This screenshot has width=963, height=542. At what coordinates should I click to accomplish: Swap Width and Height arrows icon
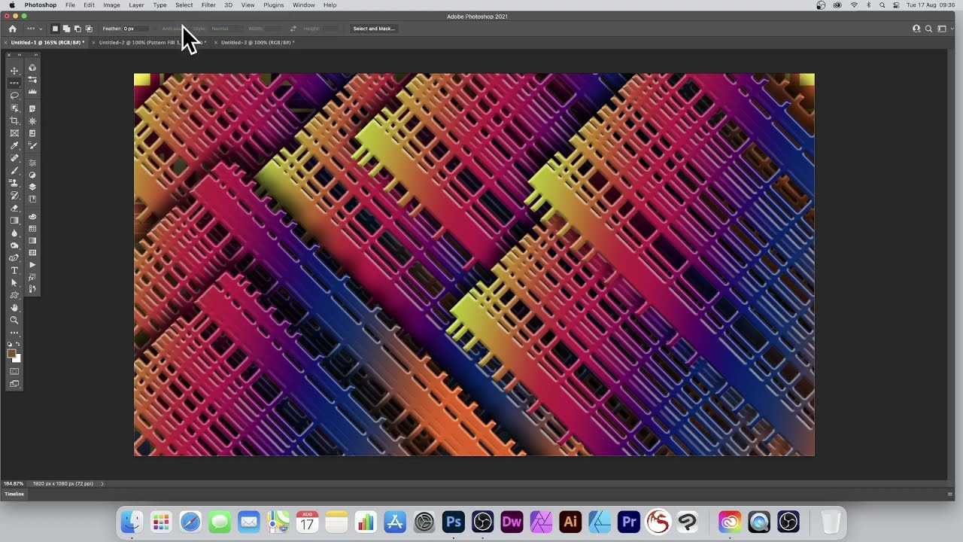(293, 29)
